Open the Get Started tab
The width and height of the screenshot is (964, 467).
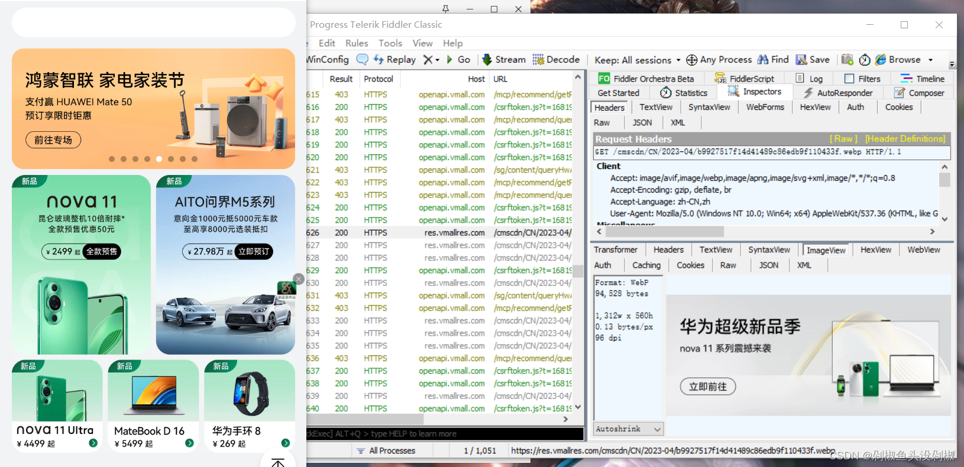618,93
